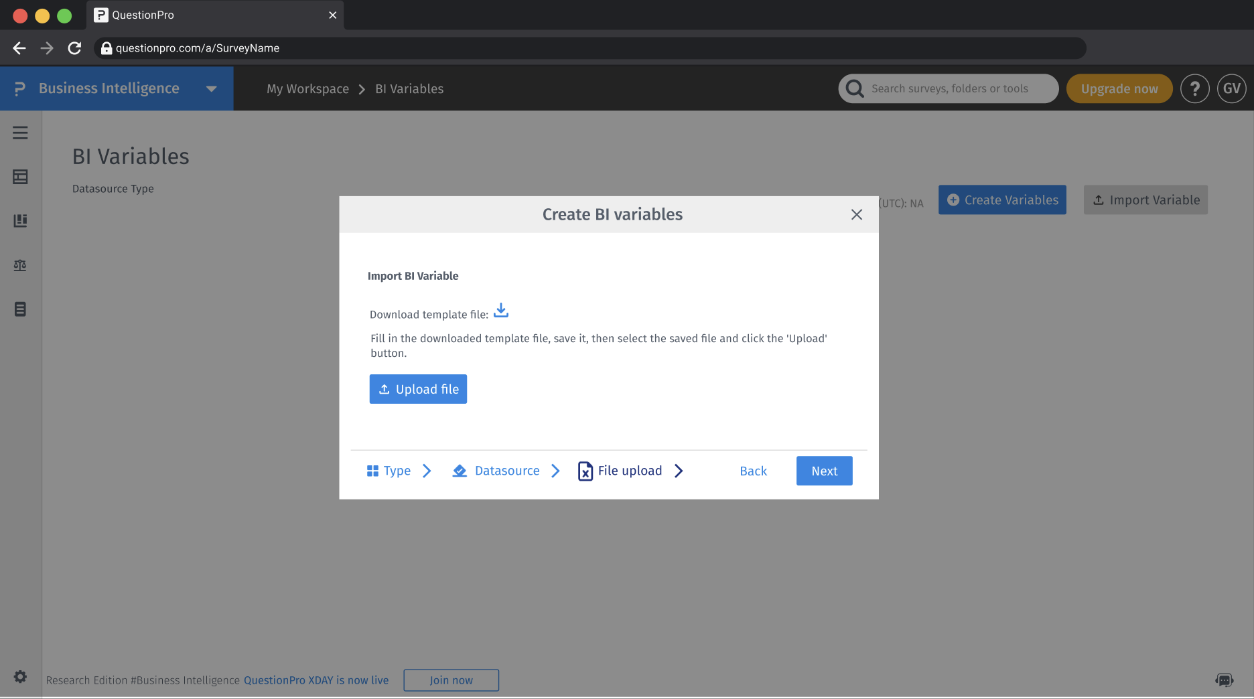Go to My Workspace via breadcrumb
Screen dimensions: 1254x699
(x=307, y=88)
